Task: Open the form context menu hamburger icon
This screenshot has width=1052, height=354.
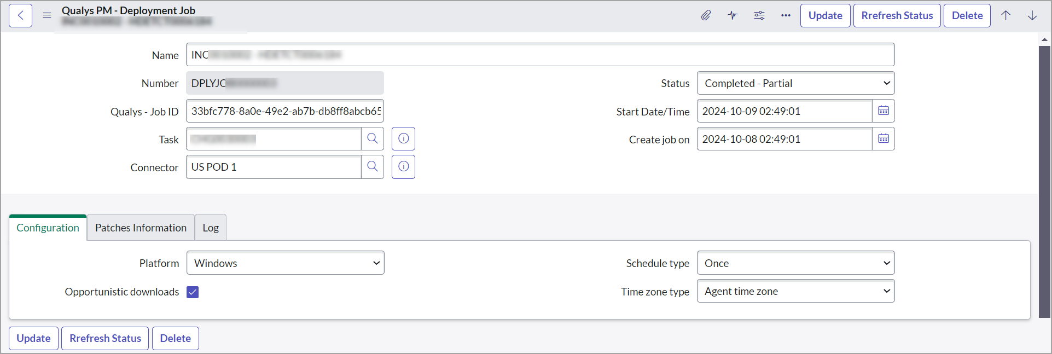Action: click(x=47, y=15)
